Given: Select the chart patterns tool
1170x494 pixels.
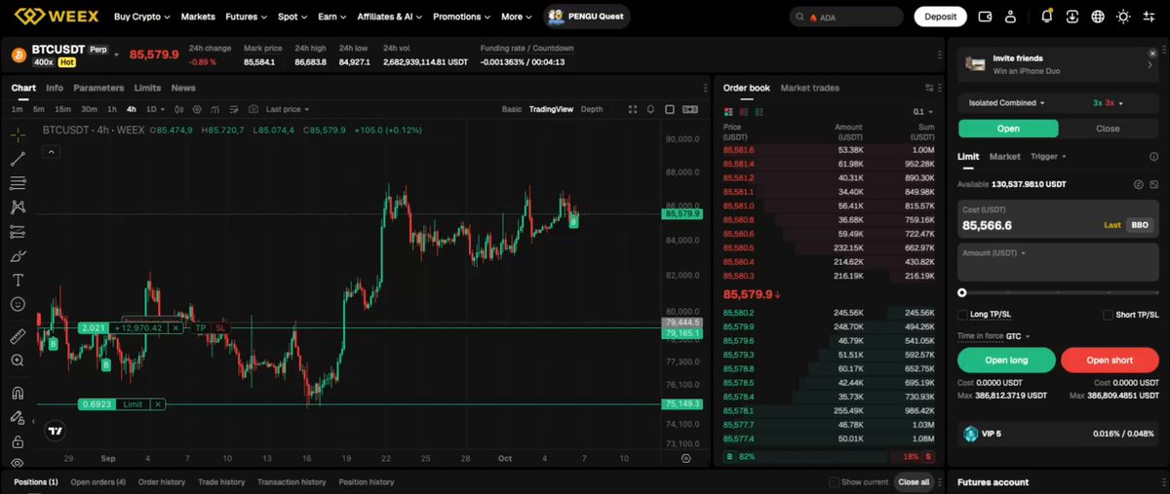Looking at the screenshot, I should tap(18, 208).
